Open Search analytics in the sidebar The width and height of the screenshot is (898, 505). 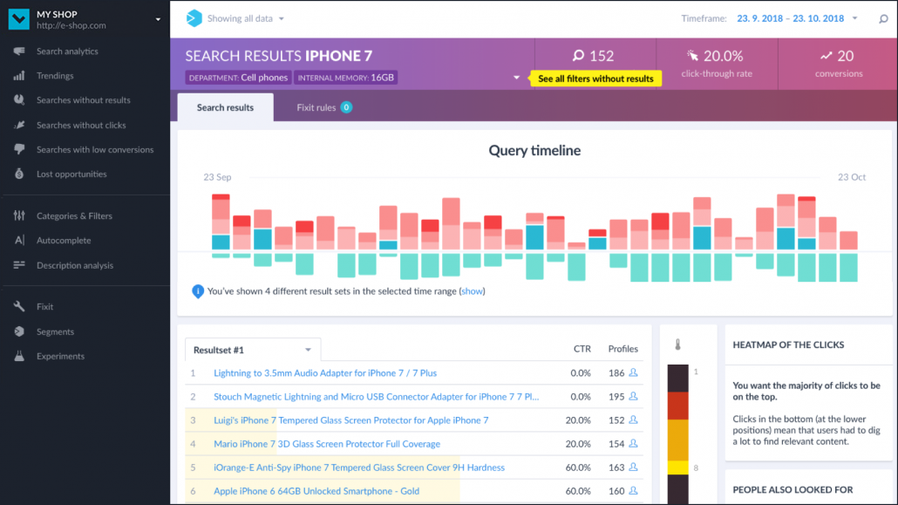coord(67,51)
